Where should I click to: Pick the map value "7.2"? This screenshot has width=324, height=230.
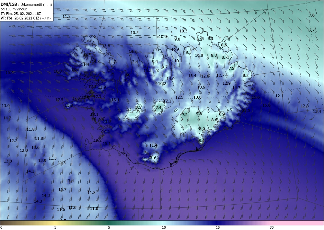click(185, 115)
